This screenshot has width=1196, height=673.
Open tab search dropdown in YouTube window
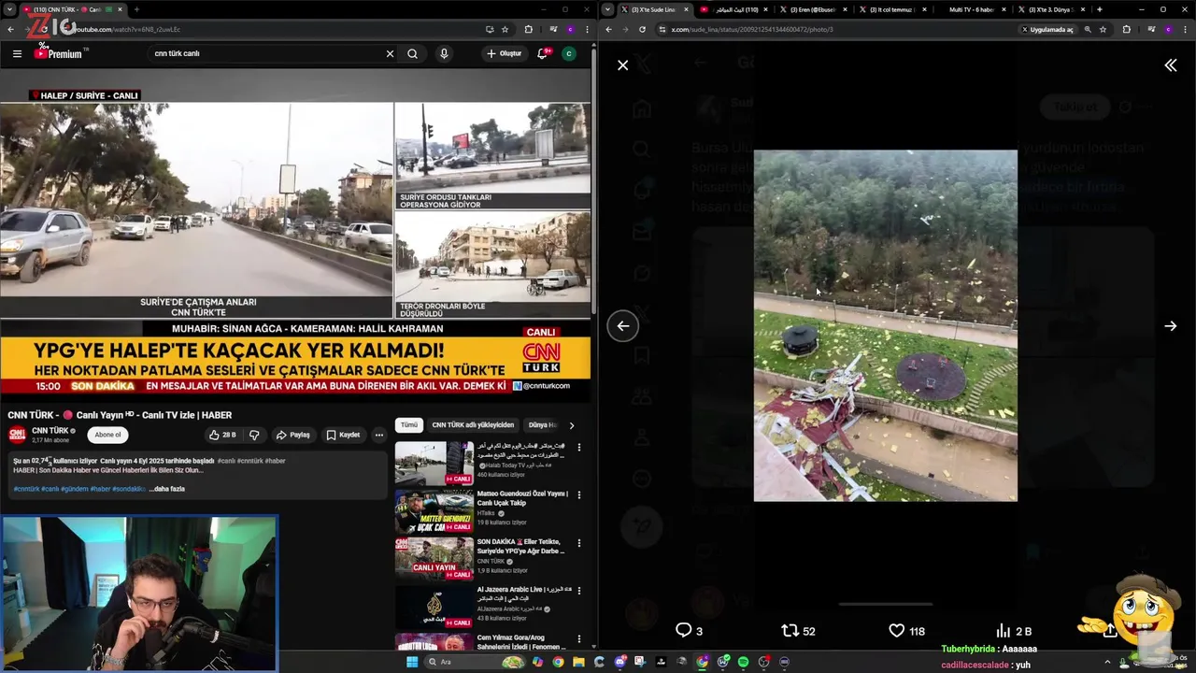(10, 9)
